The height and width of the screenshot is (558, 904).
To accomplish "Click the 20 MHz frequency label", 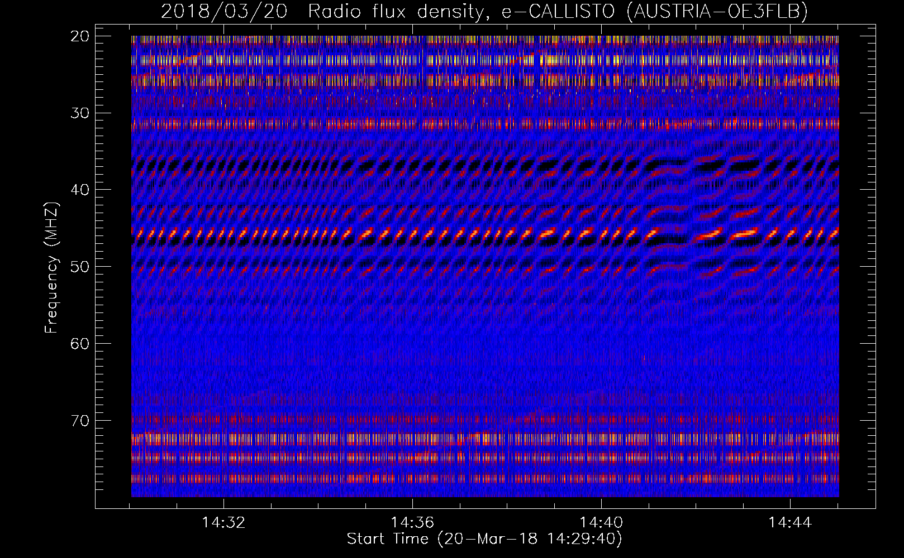I will 80,36.
